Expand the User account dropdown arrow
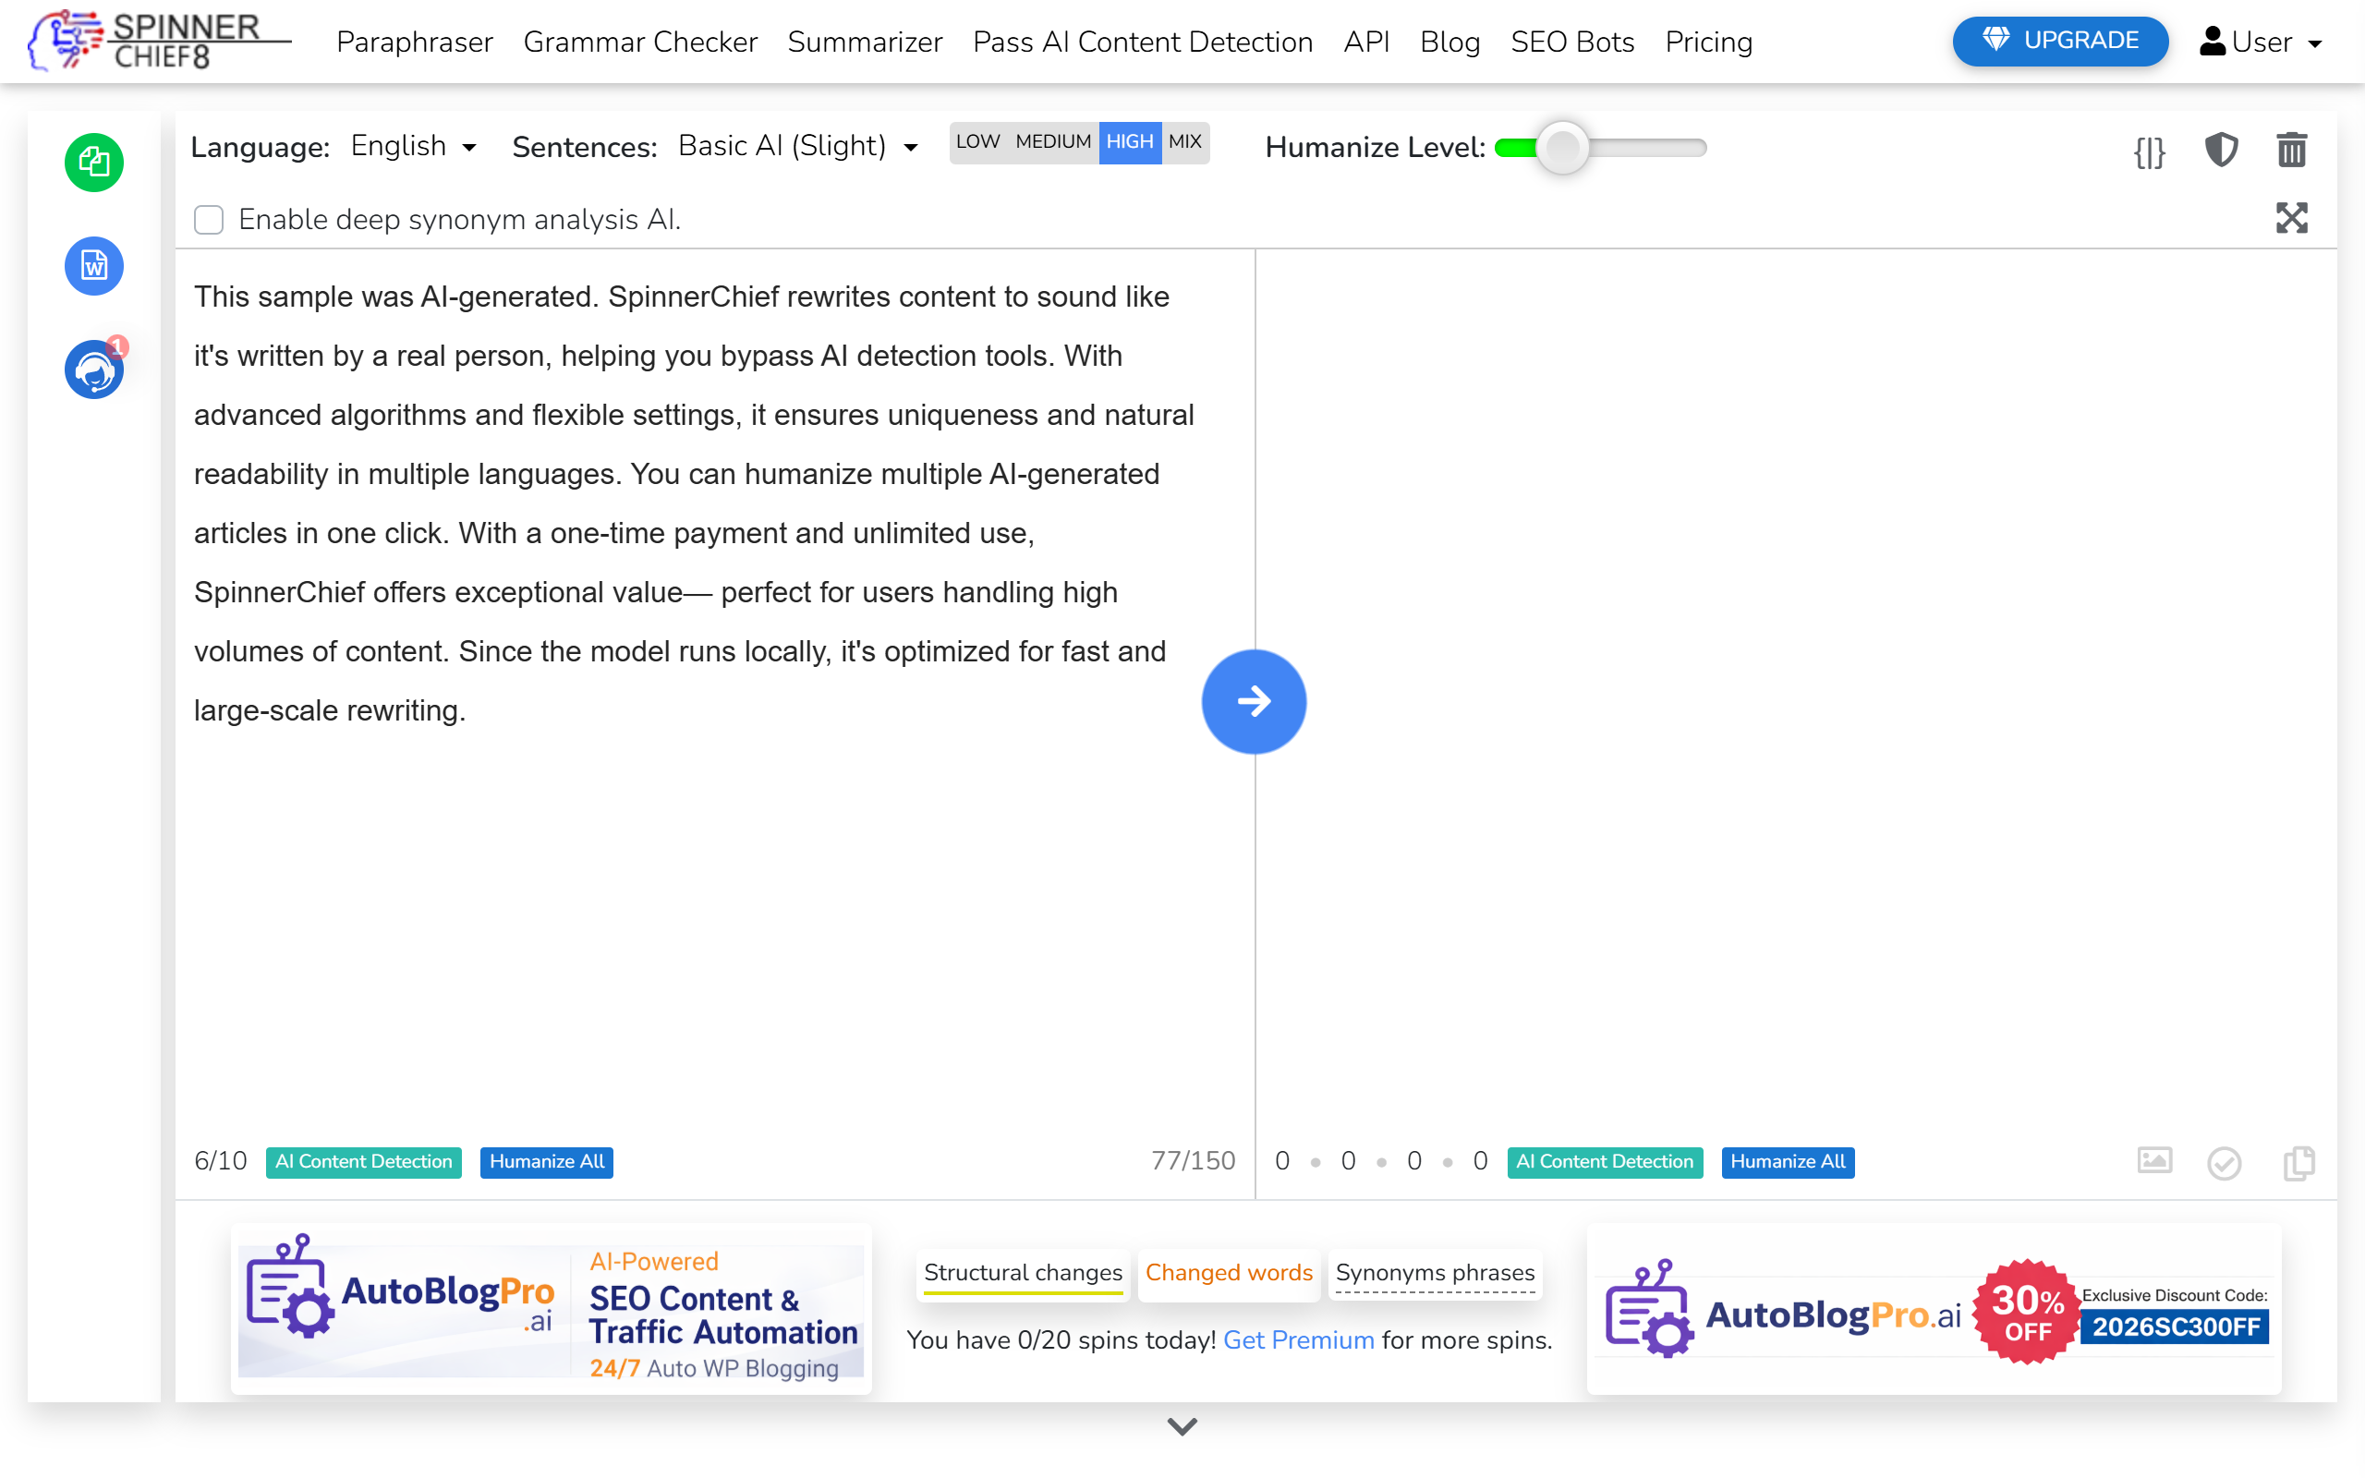This screenshot has height=1478, width=2365. pyautogui.click(x=2315, y=44)
